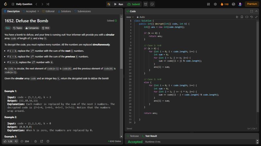Click the curly braces icon
This screenshot has height=146, width=261.
click(247, 17)
